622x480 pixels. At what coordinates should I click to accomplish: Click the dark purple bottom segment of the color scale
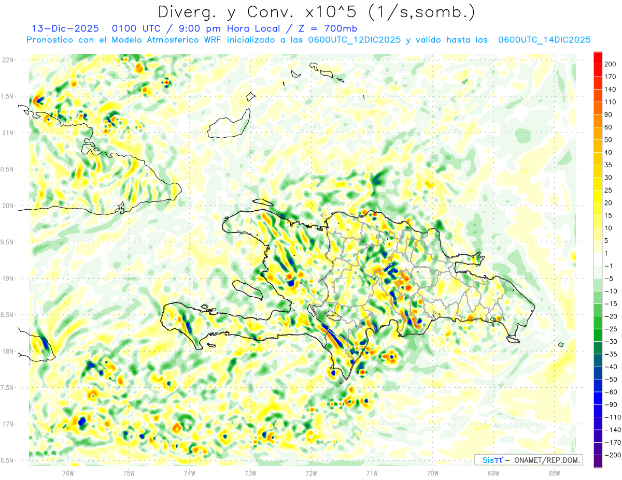click(598, 461)
